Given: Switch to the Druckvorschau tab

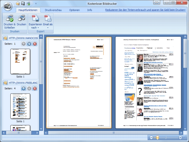Looking at the screenshot, I should tap(53, 10).
